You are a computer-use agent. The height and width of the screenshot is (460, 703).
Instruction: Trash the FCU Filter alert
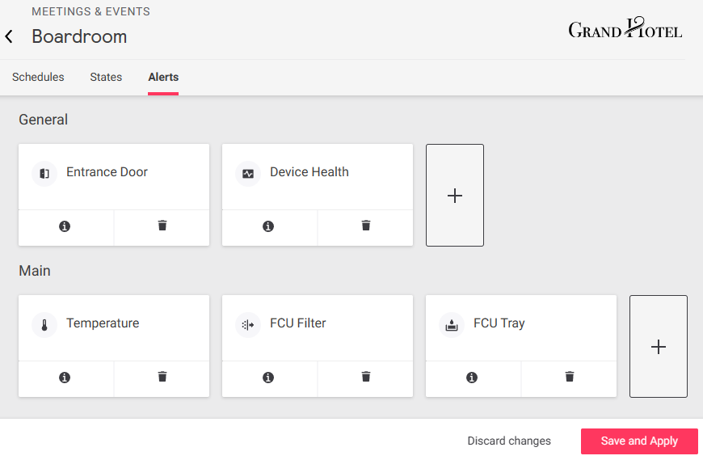click(x=366, y=378)
